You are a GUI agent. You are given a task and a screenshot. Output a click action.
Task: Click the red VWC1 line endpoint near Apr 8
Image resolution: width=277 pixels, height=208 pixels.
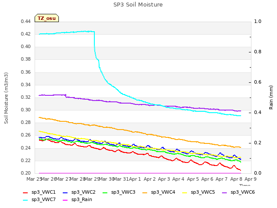coord(241,170)
